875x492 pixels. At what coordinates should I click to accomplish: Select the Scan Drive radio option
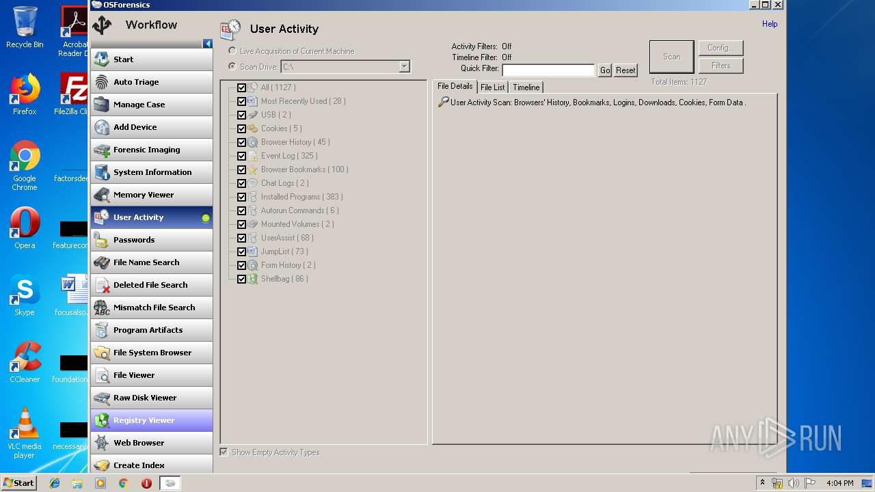click(232, 67)
